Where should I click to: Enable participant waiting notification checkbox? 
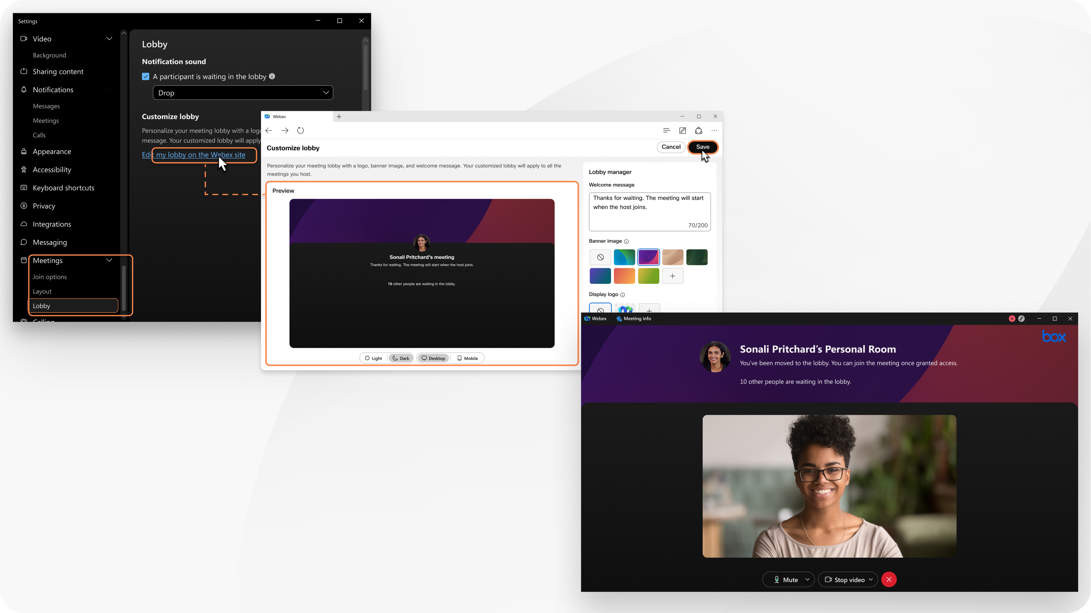(145, 76)
